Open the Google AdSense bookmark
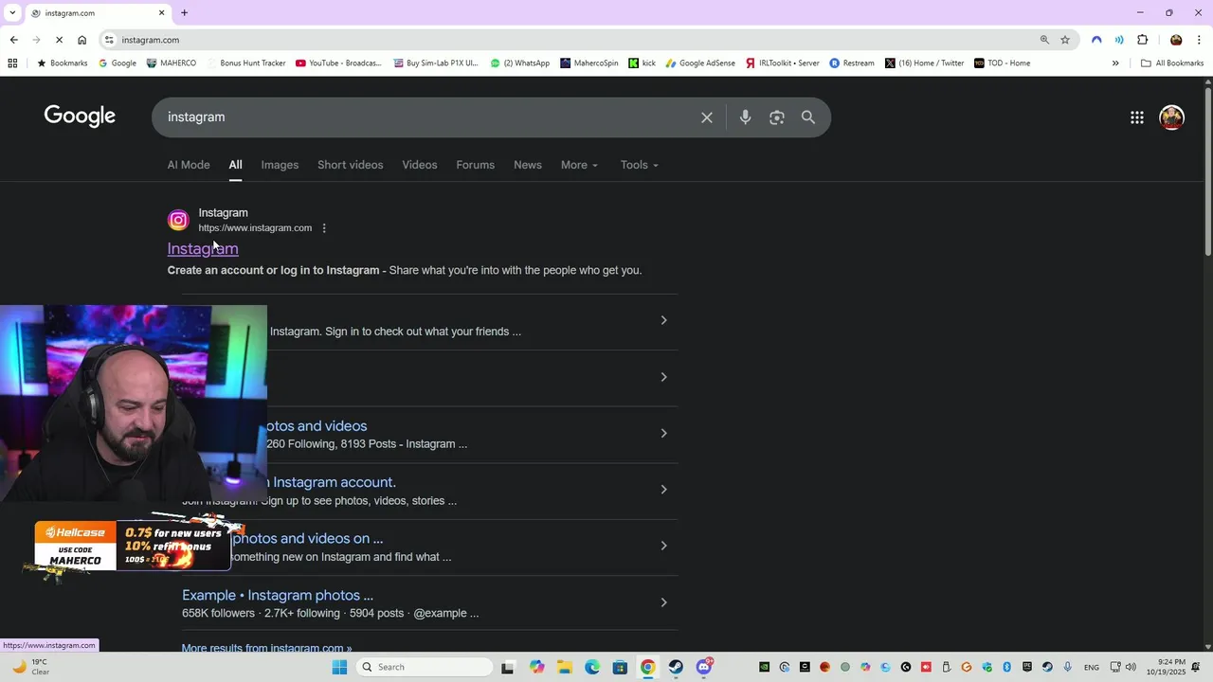The height and width of the screenshot is (682, 1213). pyautogui.click(x=700, y=63)
